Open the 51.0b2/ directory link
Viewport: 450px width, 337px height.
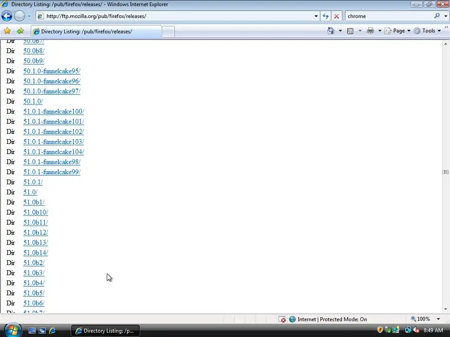(34, 263)
